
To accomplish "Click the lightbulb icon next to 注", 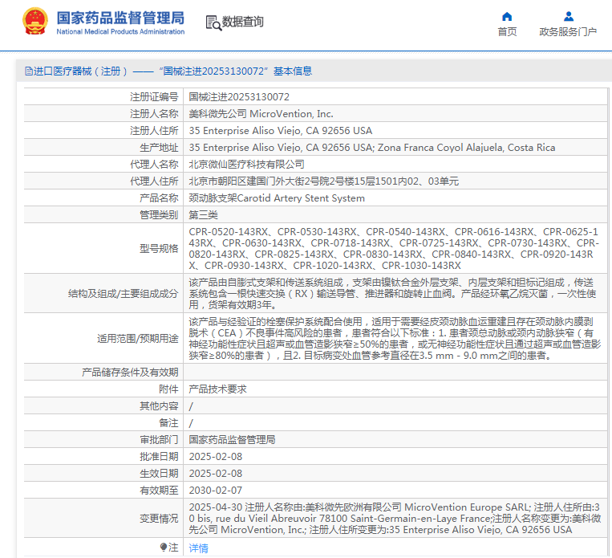I will (x=164, y=548).
